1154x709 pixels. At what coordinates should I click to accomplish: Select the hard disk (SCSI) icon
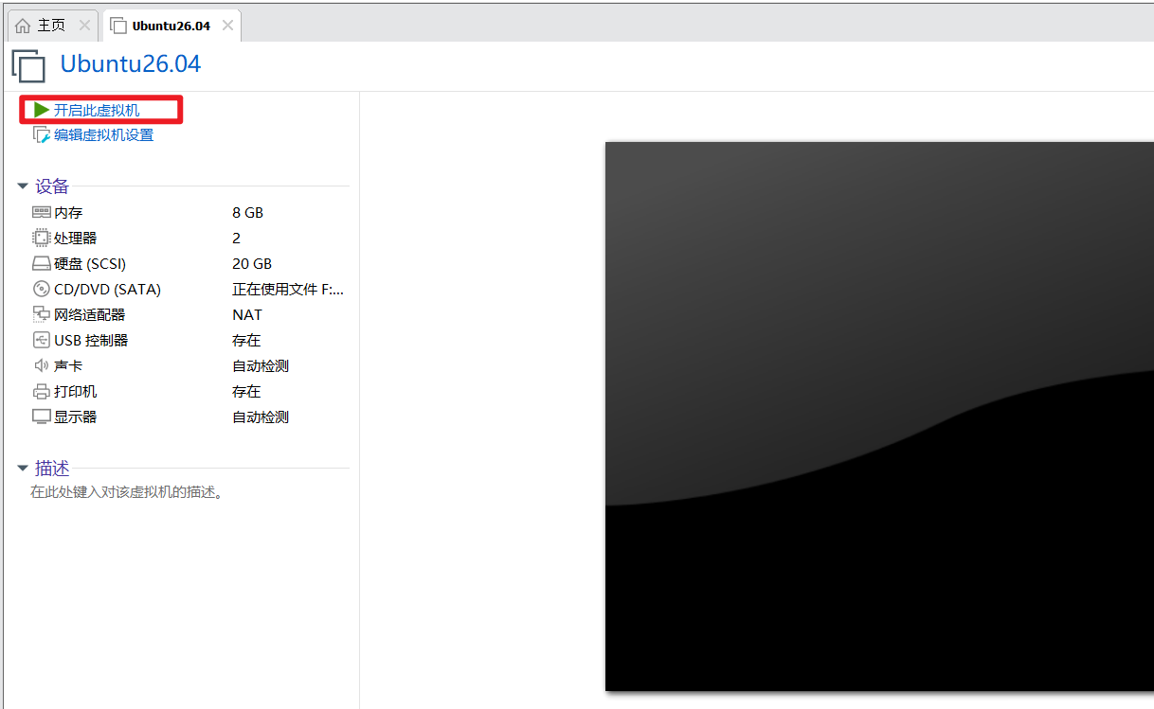(x=41, y=264)
